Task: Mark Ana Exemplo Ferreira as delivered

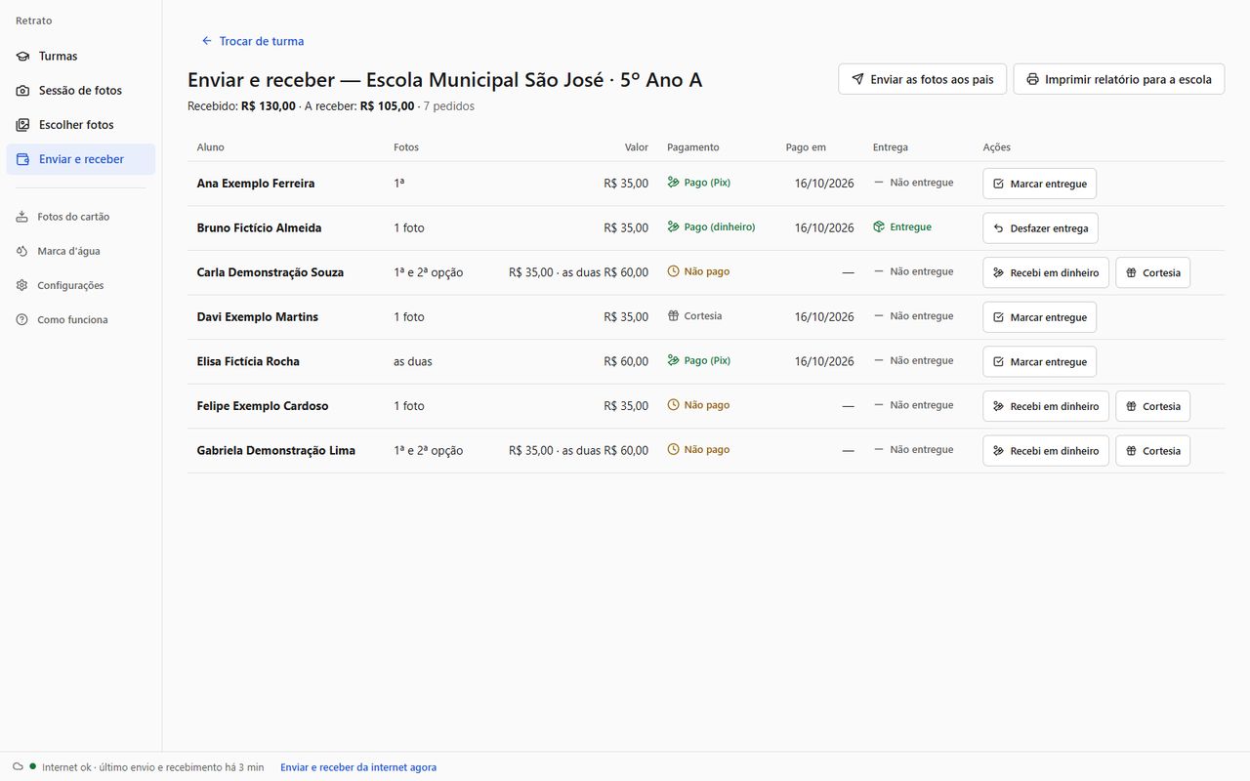Action: pyautogui.click(x=1039, y=184)
